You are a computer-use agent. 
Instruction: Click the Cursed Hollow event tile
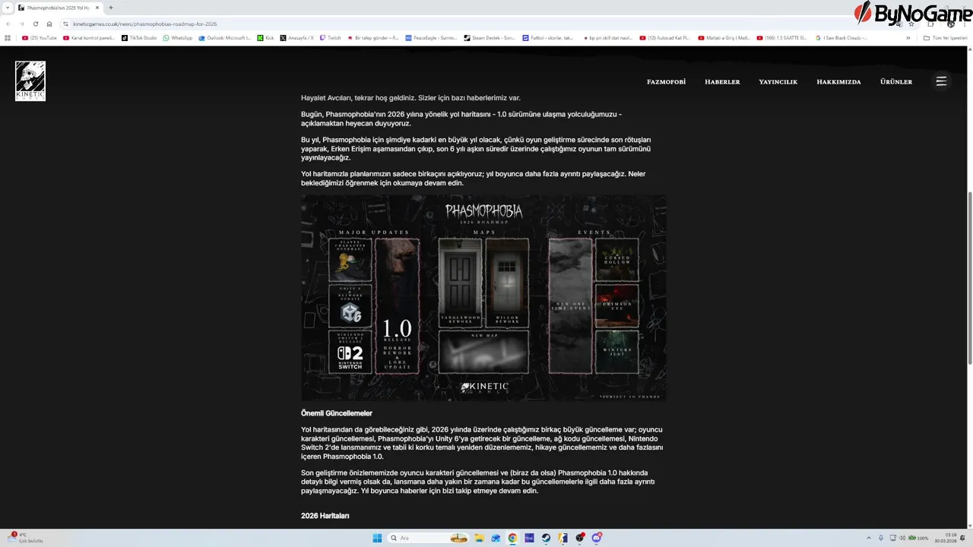coord(616,260)
